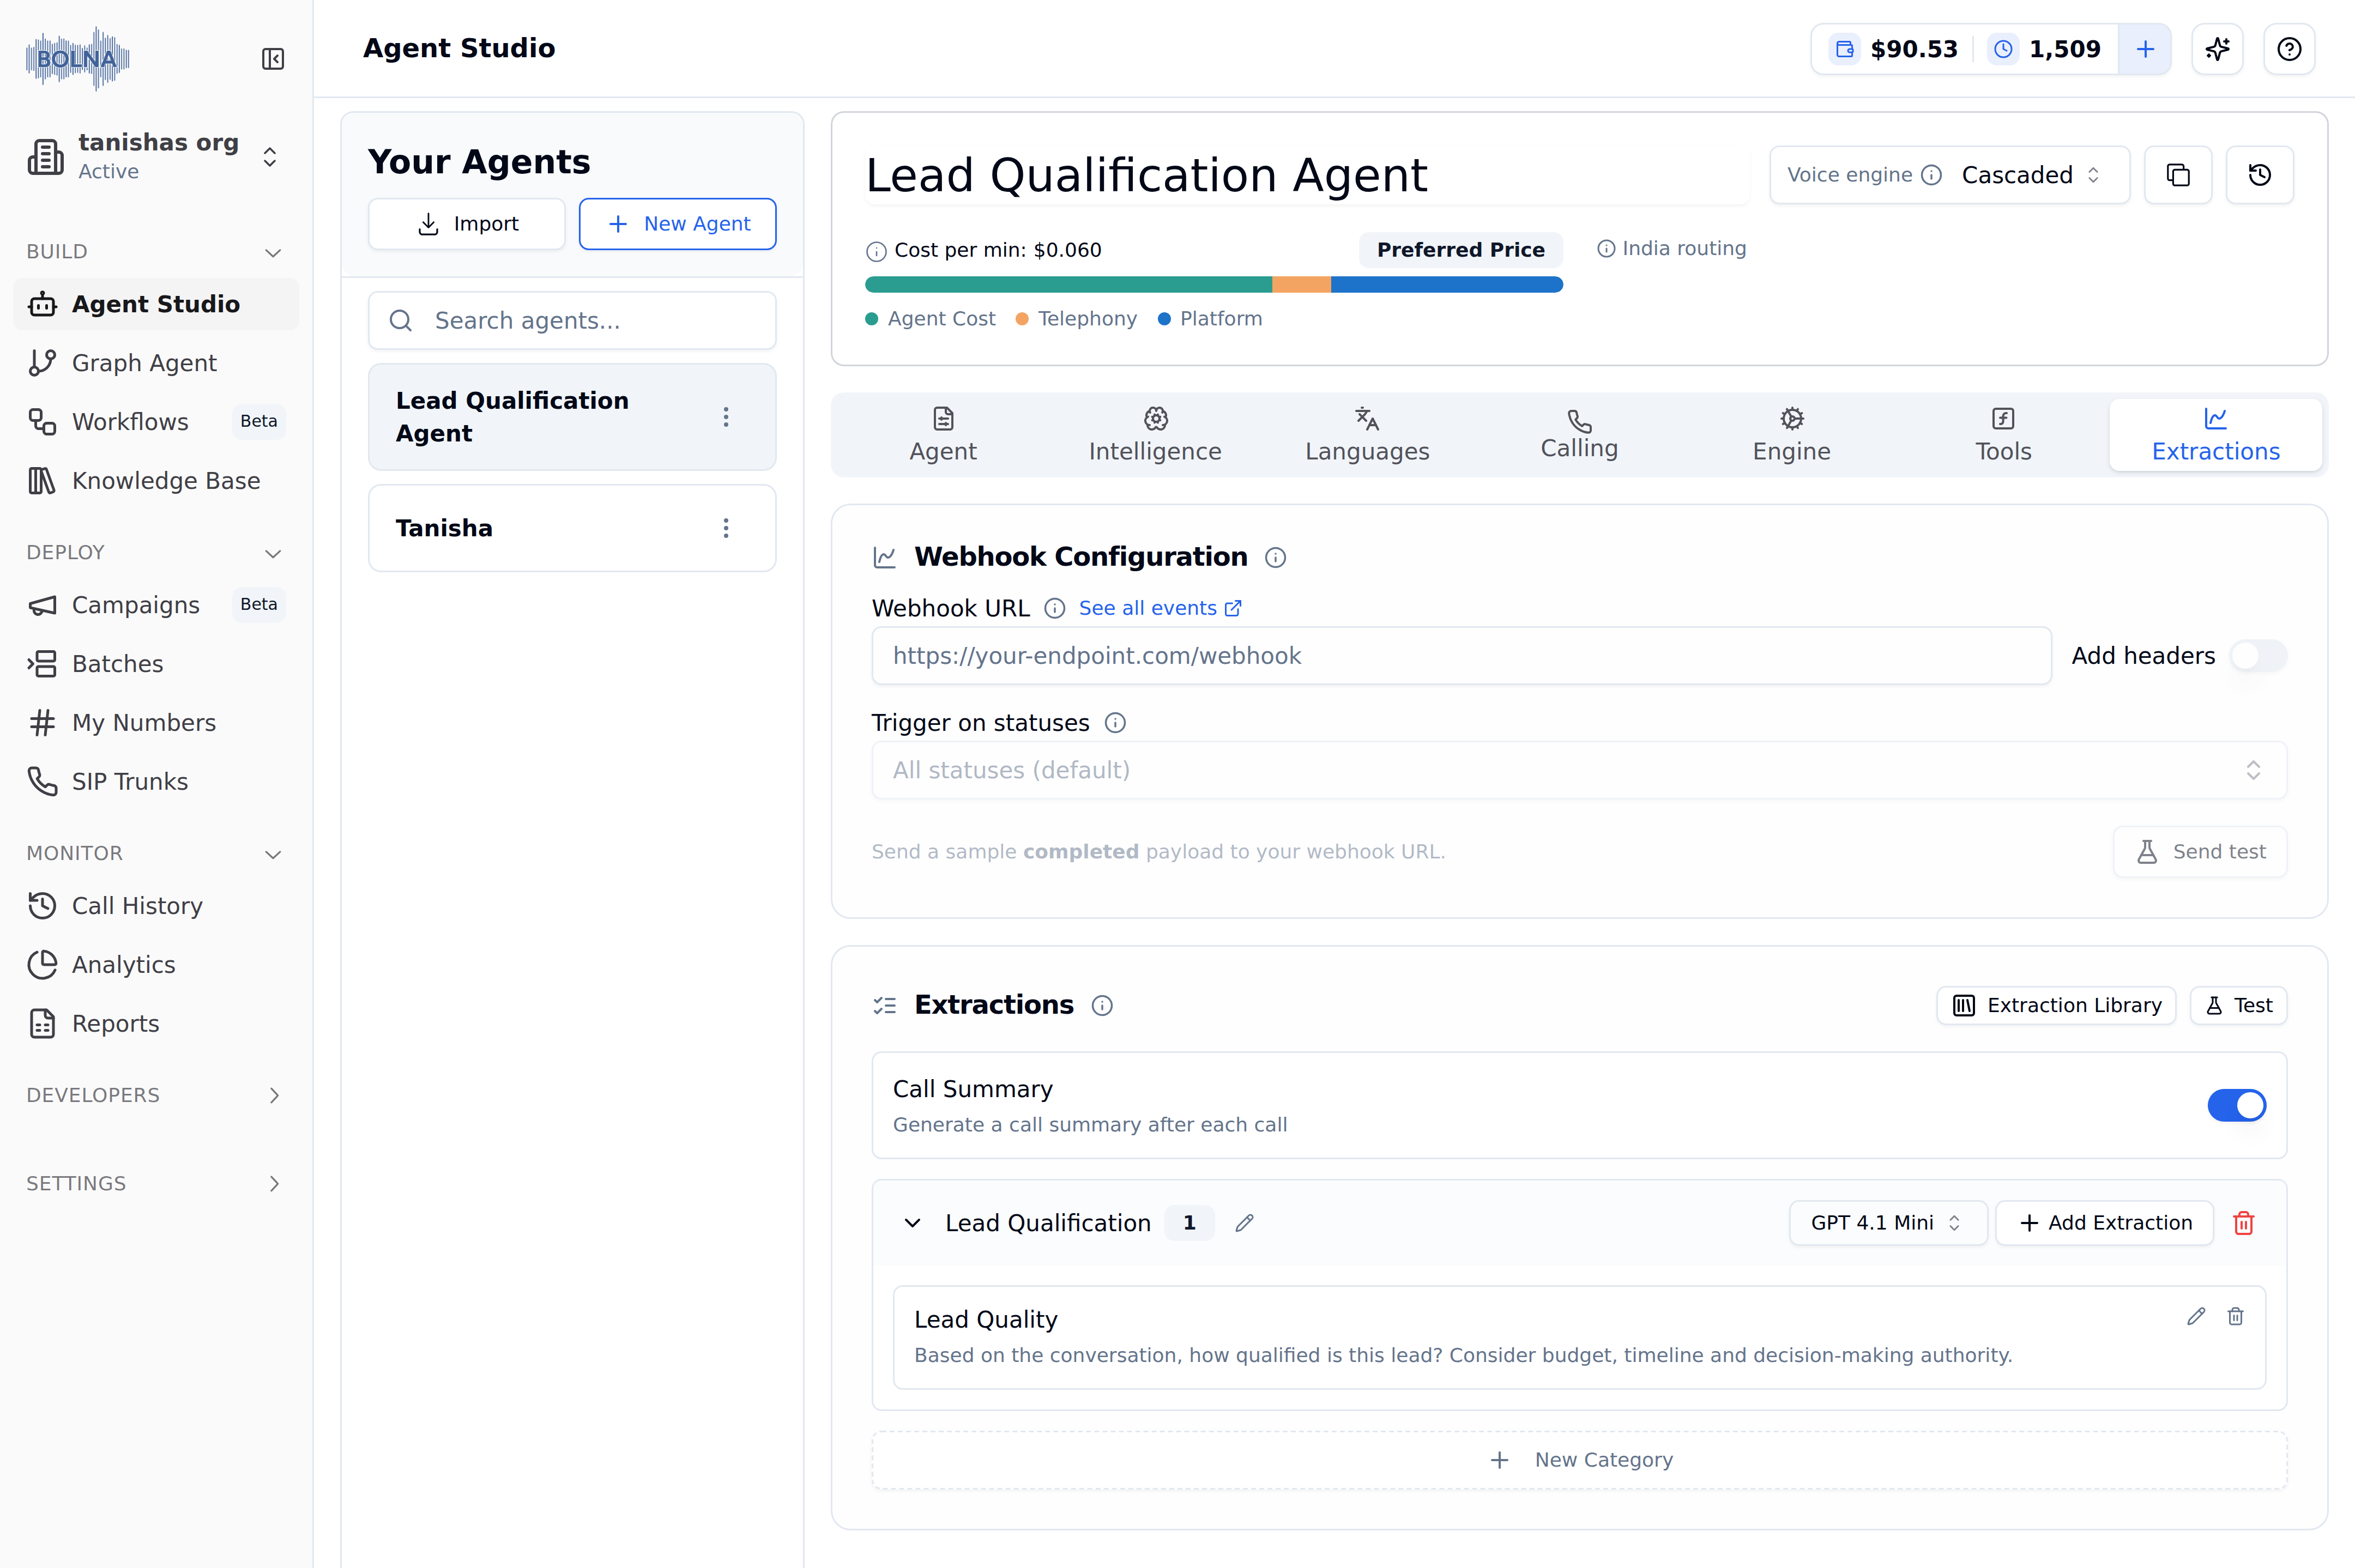Follow the See all events link

click(1160, 608)
